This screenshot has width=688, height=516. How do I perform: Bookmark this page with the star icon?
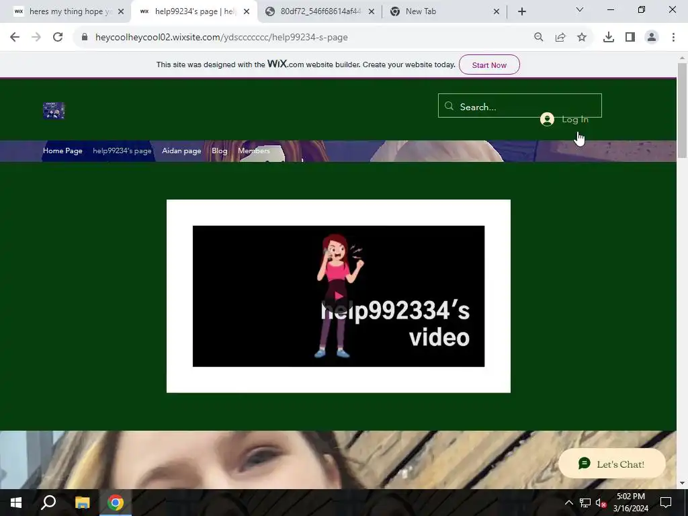[582, 38]
